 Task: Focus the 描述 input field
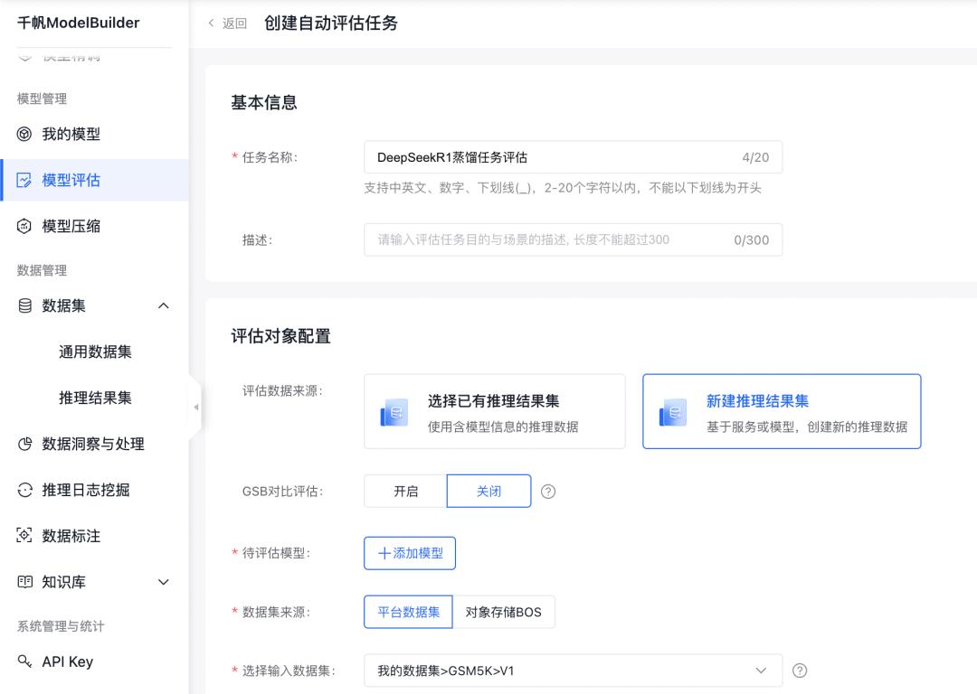click(573, 239)
